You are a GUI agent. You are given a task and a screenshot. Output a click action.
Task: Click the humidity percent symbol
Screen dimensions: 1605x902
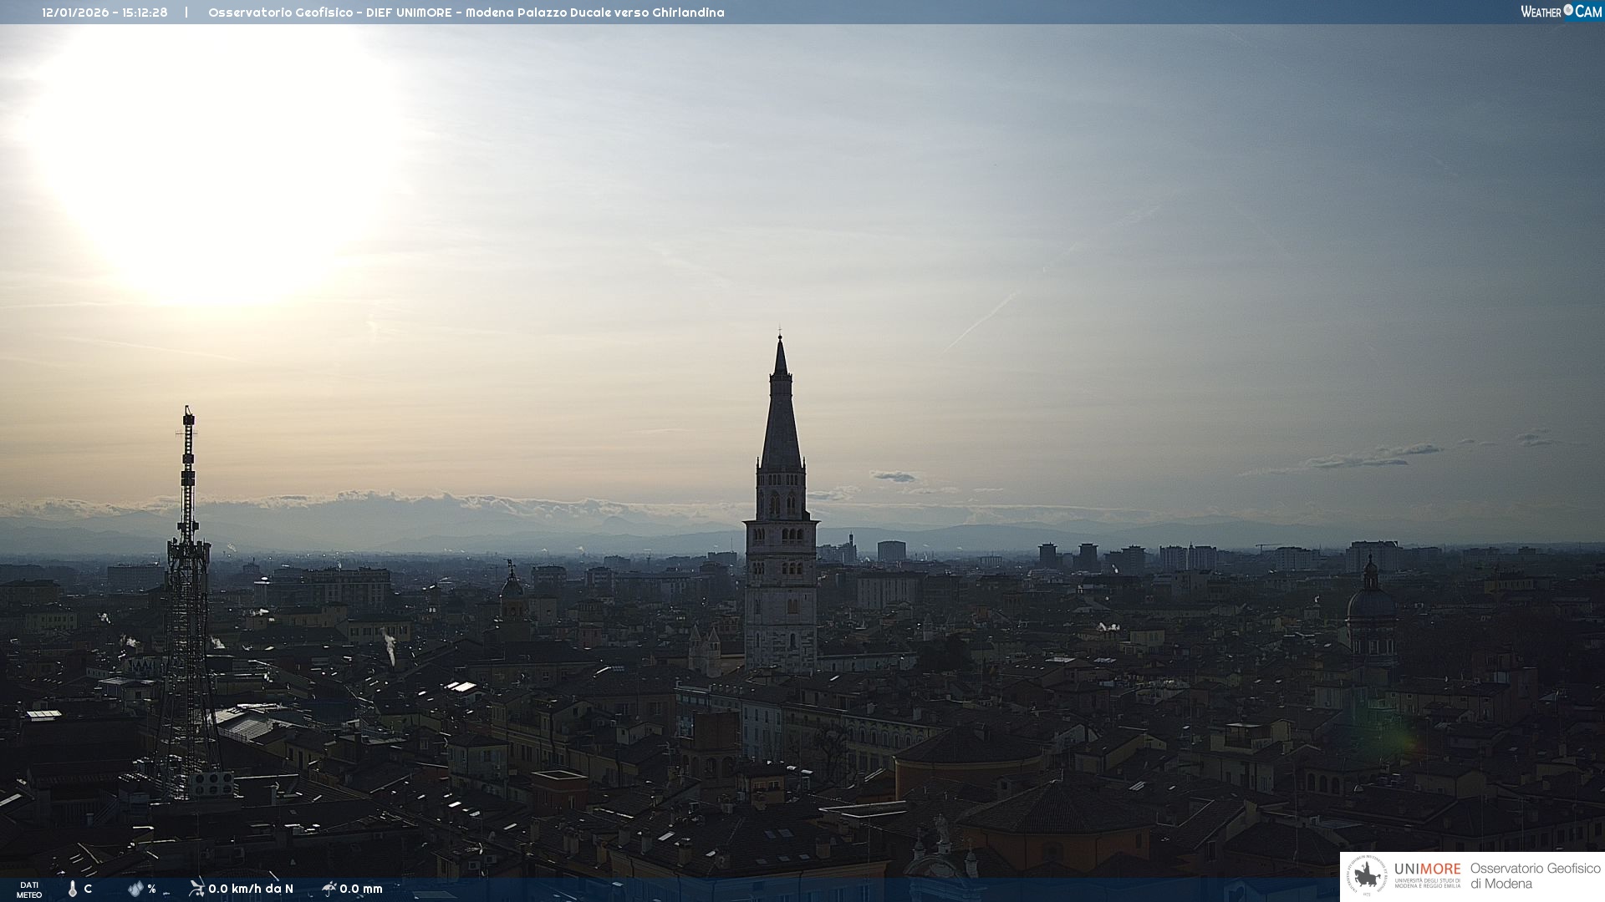(152, 889)
